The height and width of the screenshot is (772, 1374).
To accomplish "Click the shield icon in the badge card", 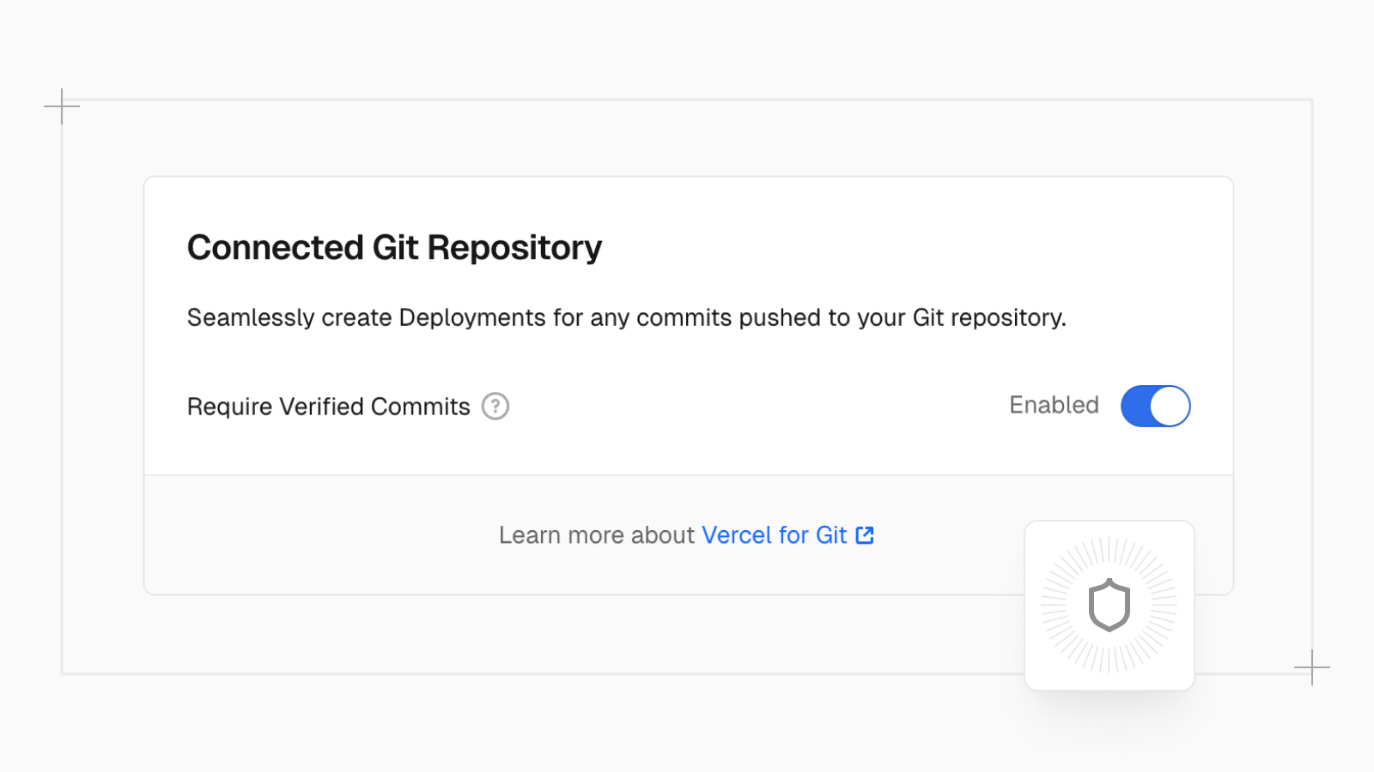I will pos(1110,606).
